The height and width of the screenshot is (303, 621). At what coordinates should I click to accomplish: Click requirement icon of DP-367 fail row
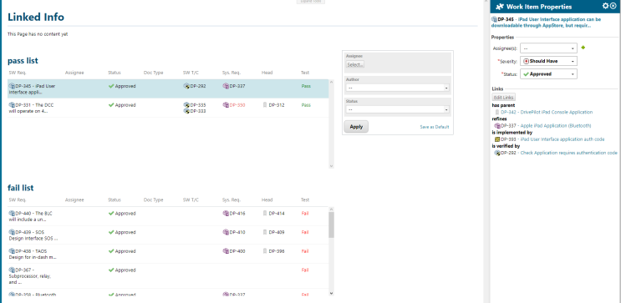click(12, 270)
